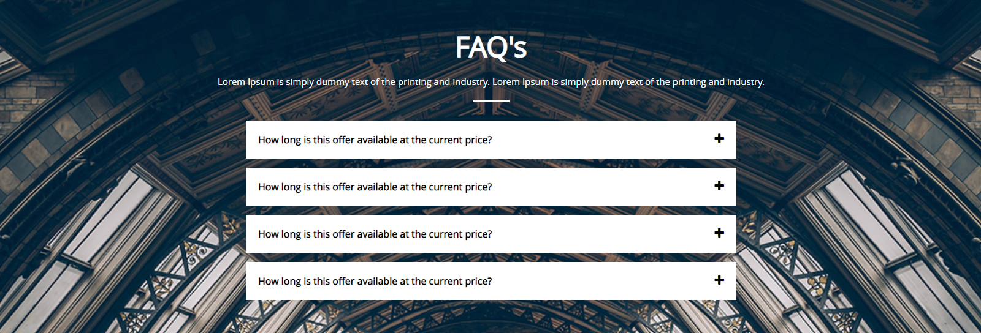Click the white divider line under the subtitle
This screenshot has height=333, width=981.
(x=490, y=101)
